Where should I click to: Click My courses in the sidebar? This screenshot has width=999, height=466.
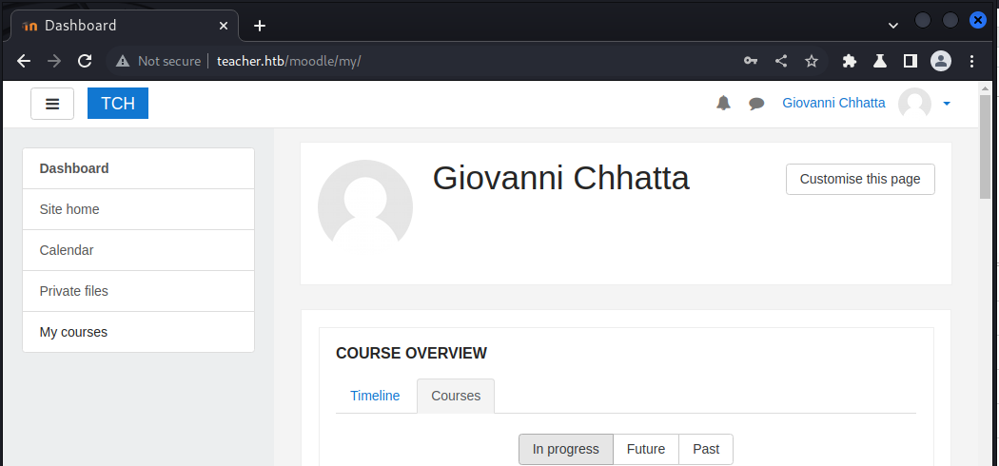[138, 332]
